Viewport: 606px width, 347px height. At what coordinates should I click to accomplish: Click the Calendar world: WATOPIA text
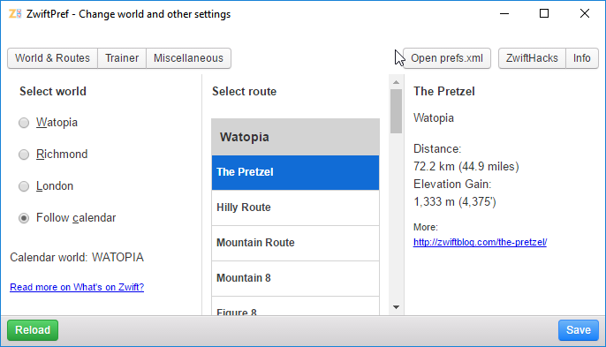click(x=77, y=257)
